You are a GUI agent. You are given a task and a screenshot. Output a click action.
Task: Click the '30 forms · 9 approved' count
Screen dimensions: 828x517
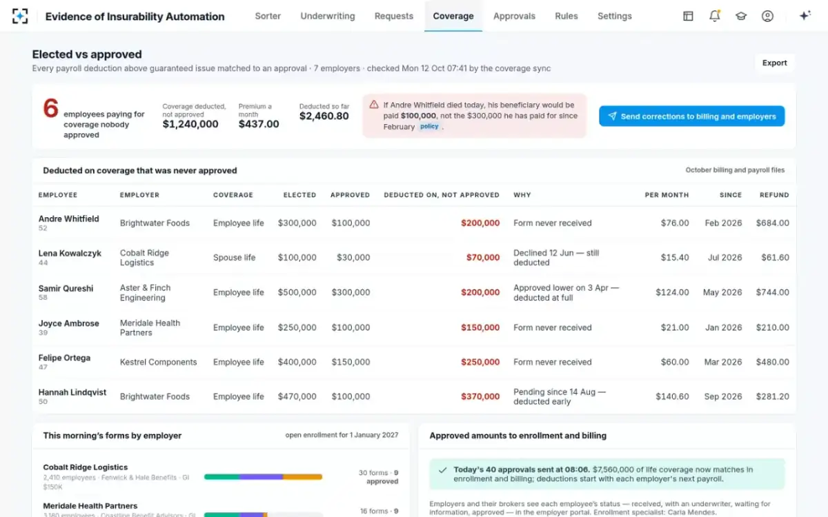pos(378,477)
